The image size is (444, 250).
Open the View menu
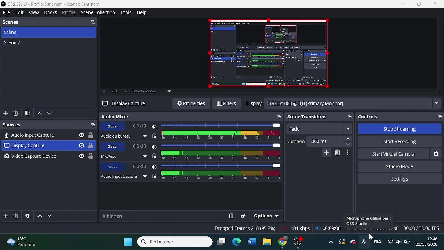34,12
